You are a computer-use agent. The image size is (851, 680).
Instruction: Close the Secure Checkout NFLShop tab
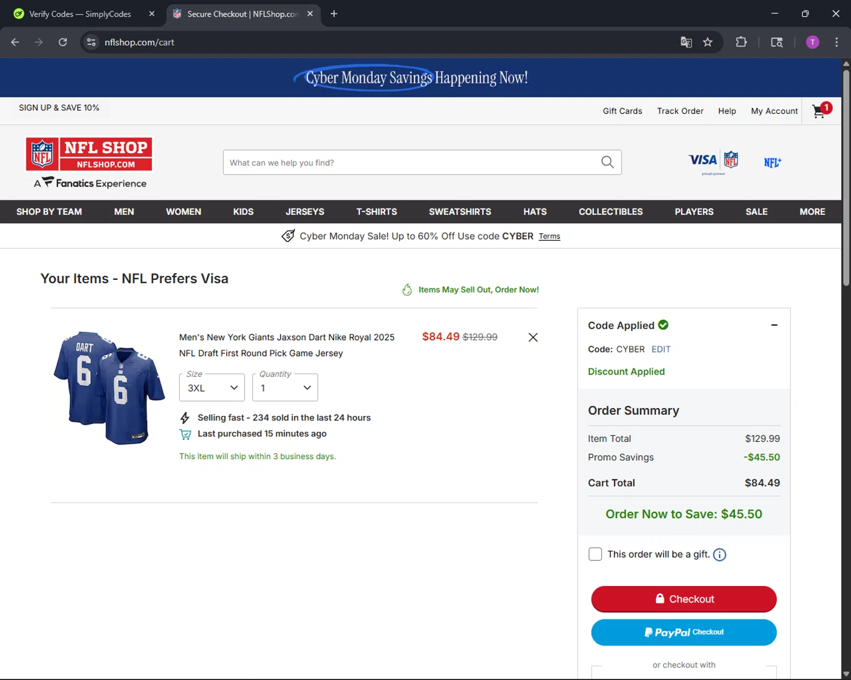pyautogui.click(x=310, y=14)
